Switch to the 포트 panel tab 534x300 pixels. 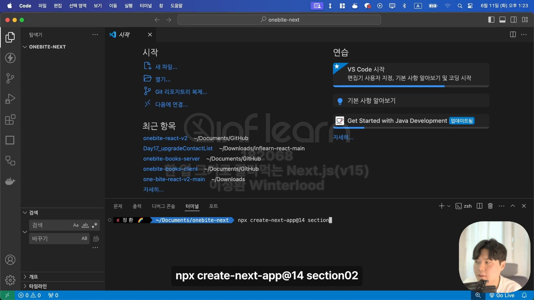(213, 206)
